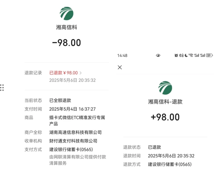The image size is (214, 170).
Task: Tap merchant name 湖南高速信息科技有限公司
Action: (x=75, y=132)
